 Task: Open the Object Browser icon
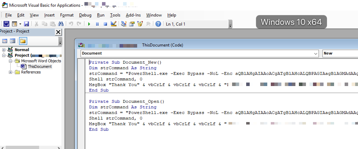coord(140,24)
